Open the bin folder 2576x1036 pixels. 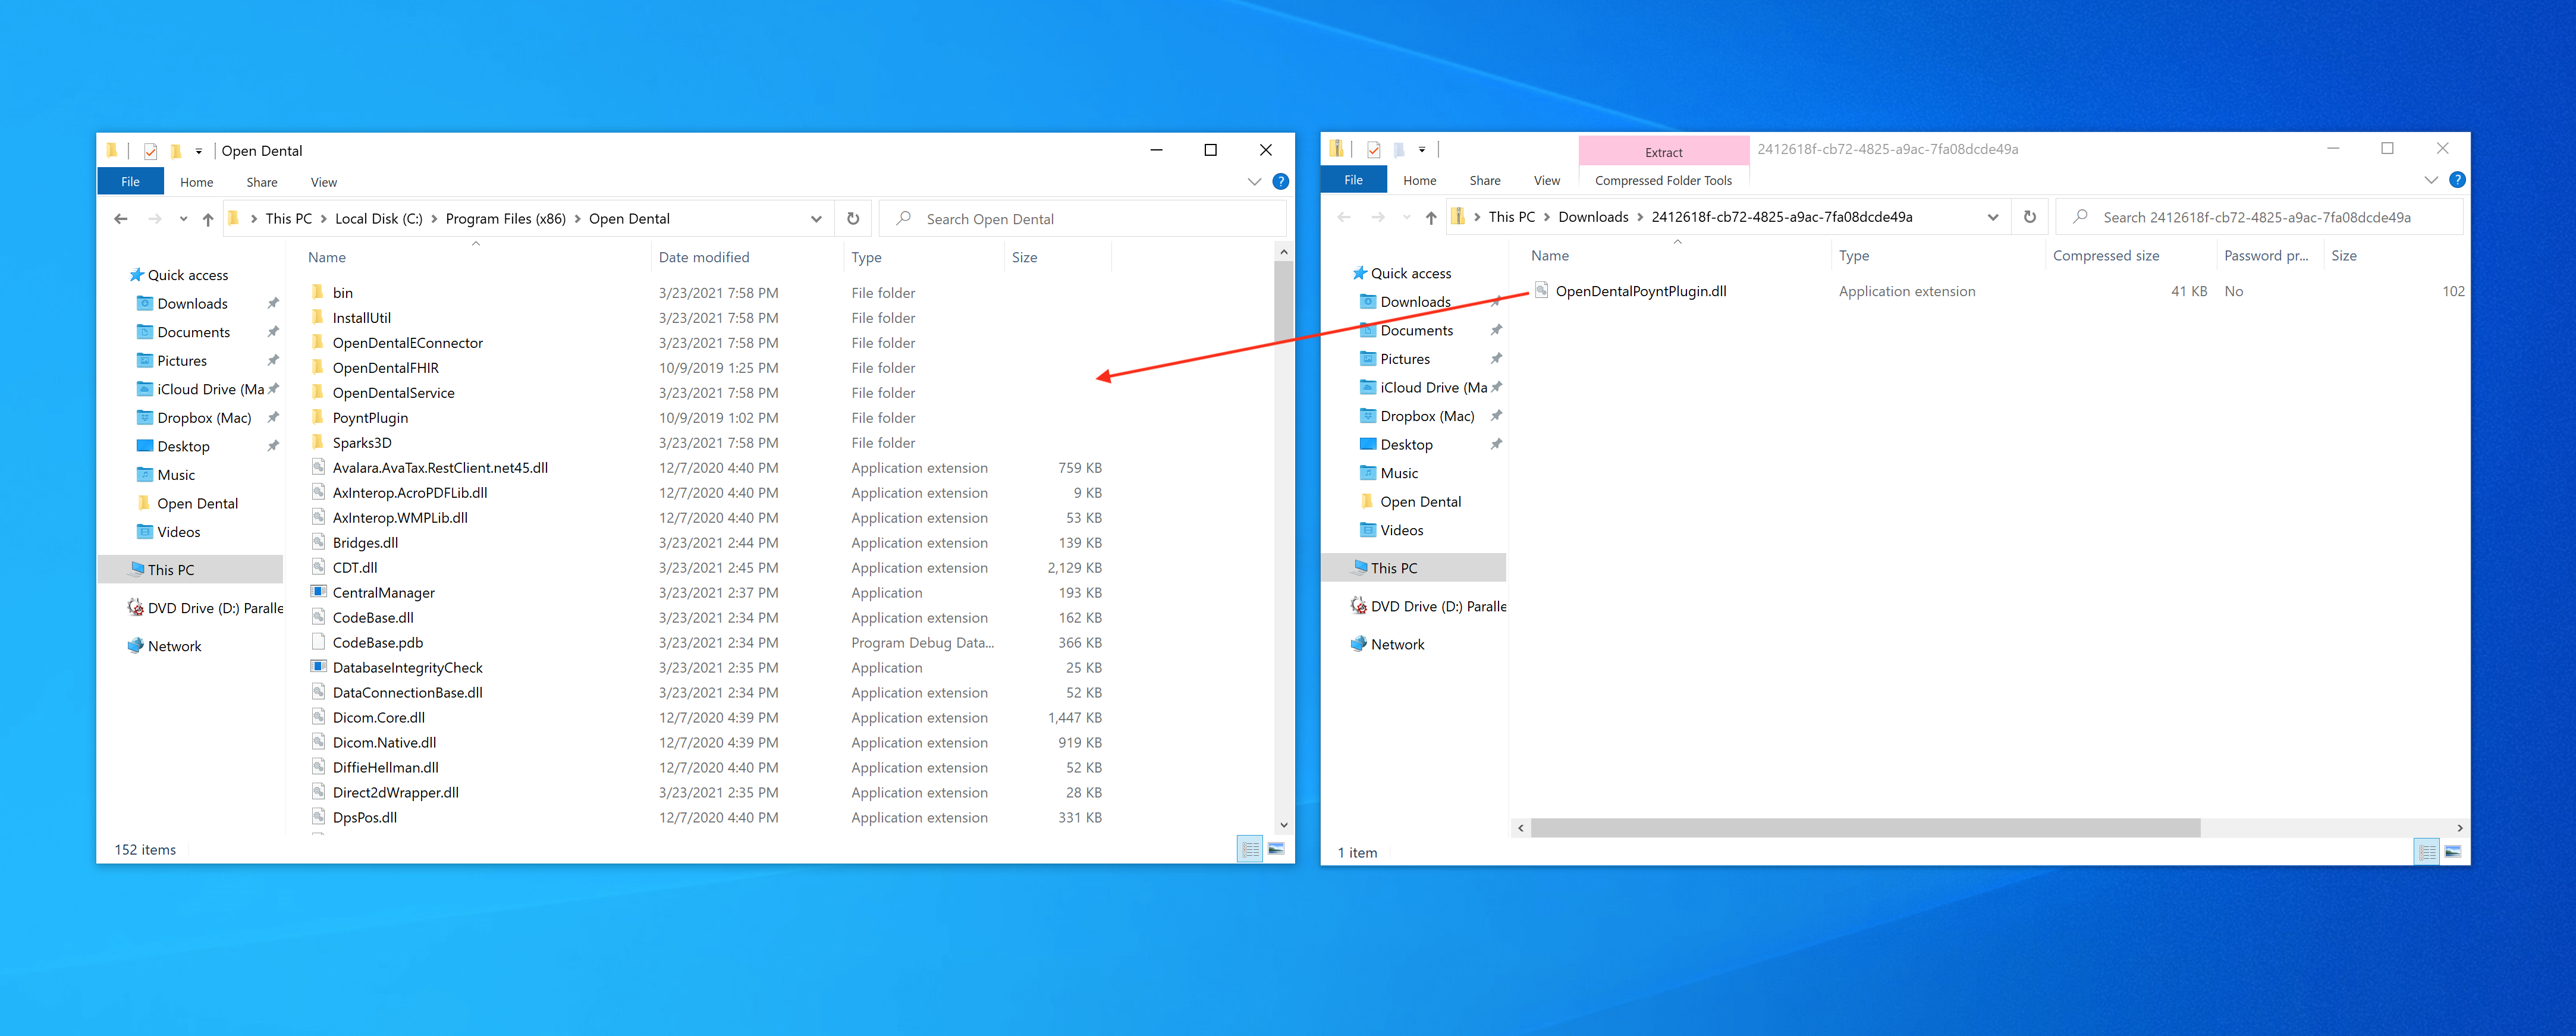coord(342,293)
